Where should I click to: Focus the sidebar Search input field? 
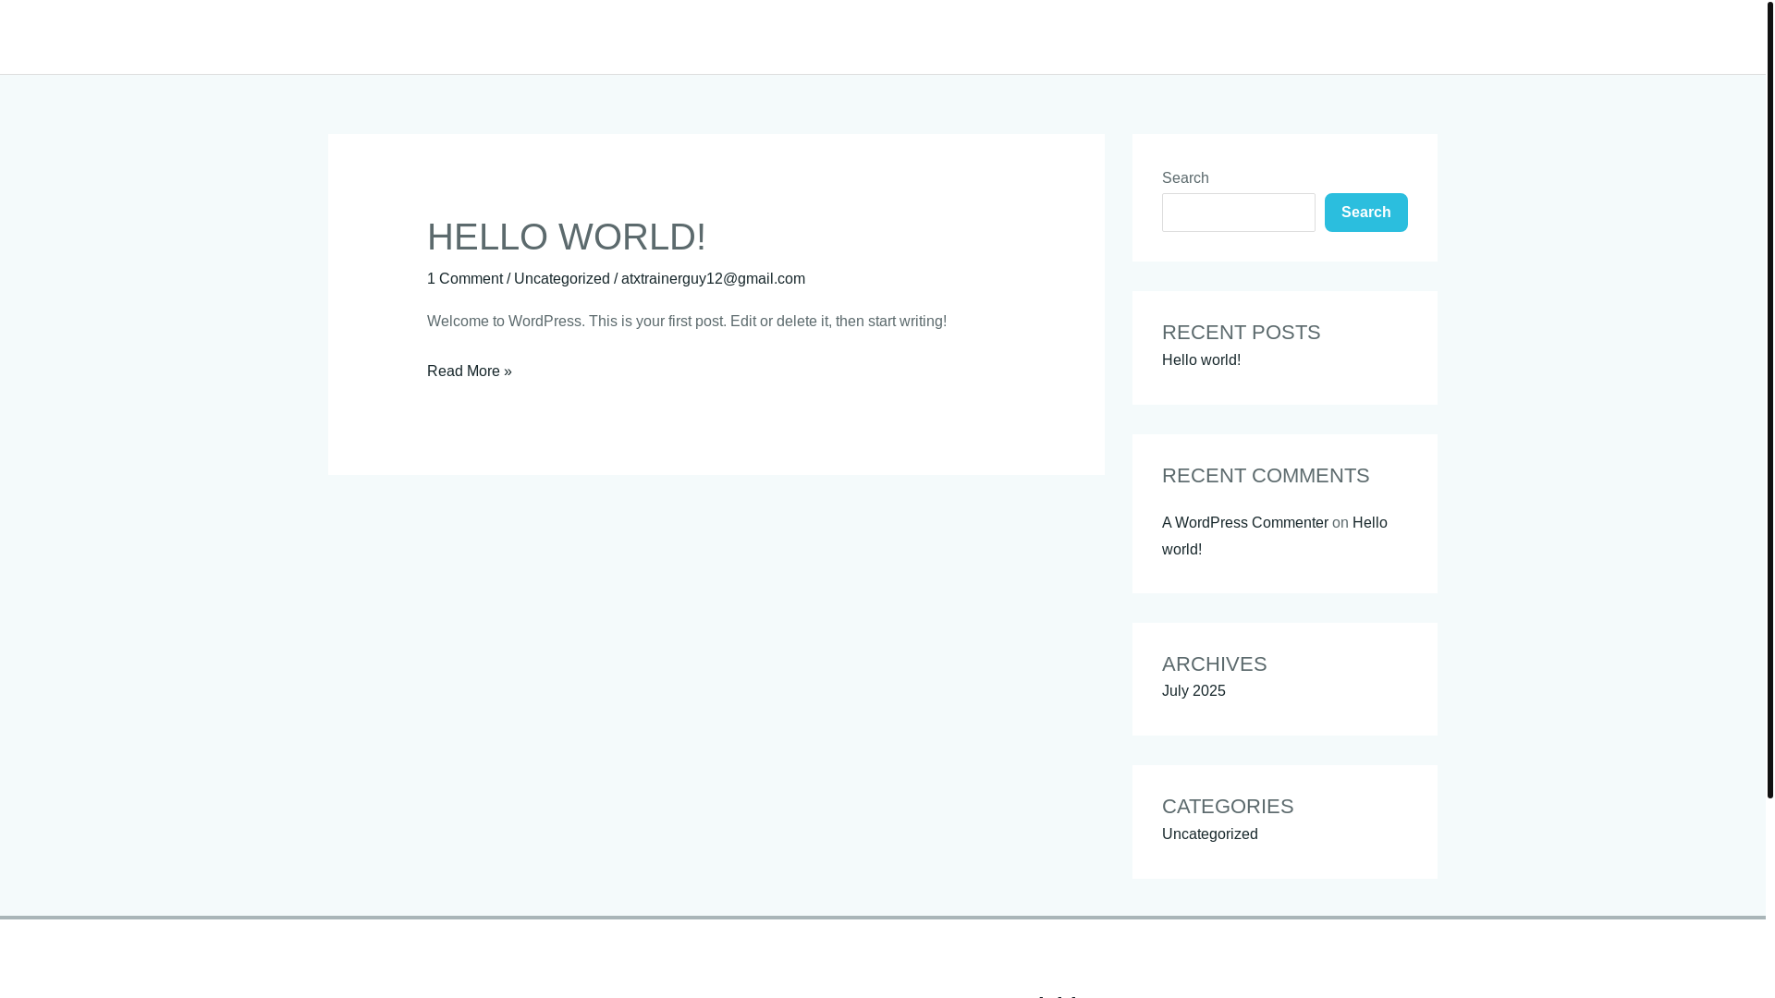[x=1238, y=213]
